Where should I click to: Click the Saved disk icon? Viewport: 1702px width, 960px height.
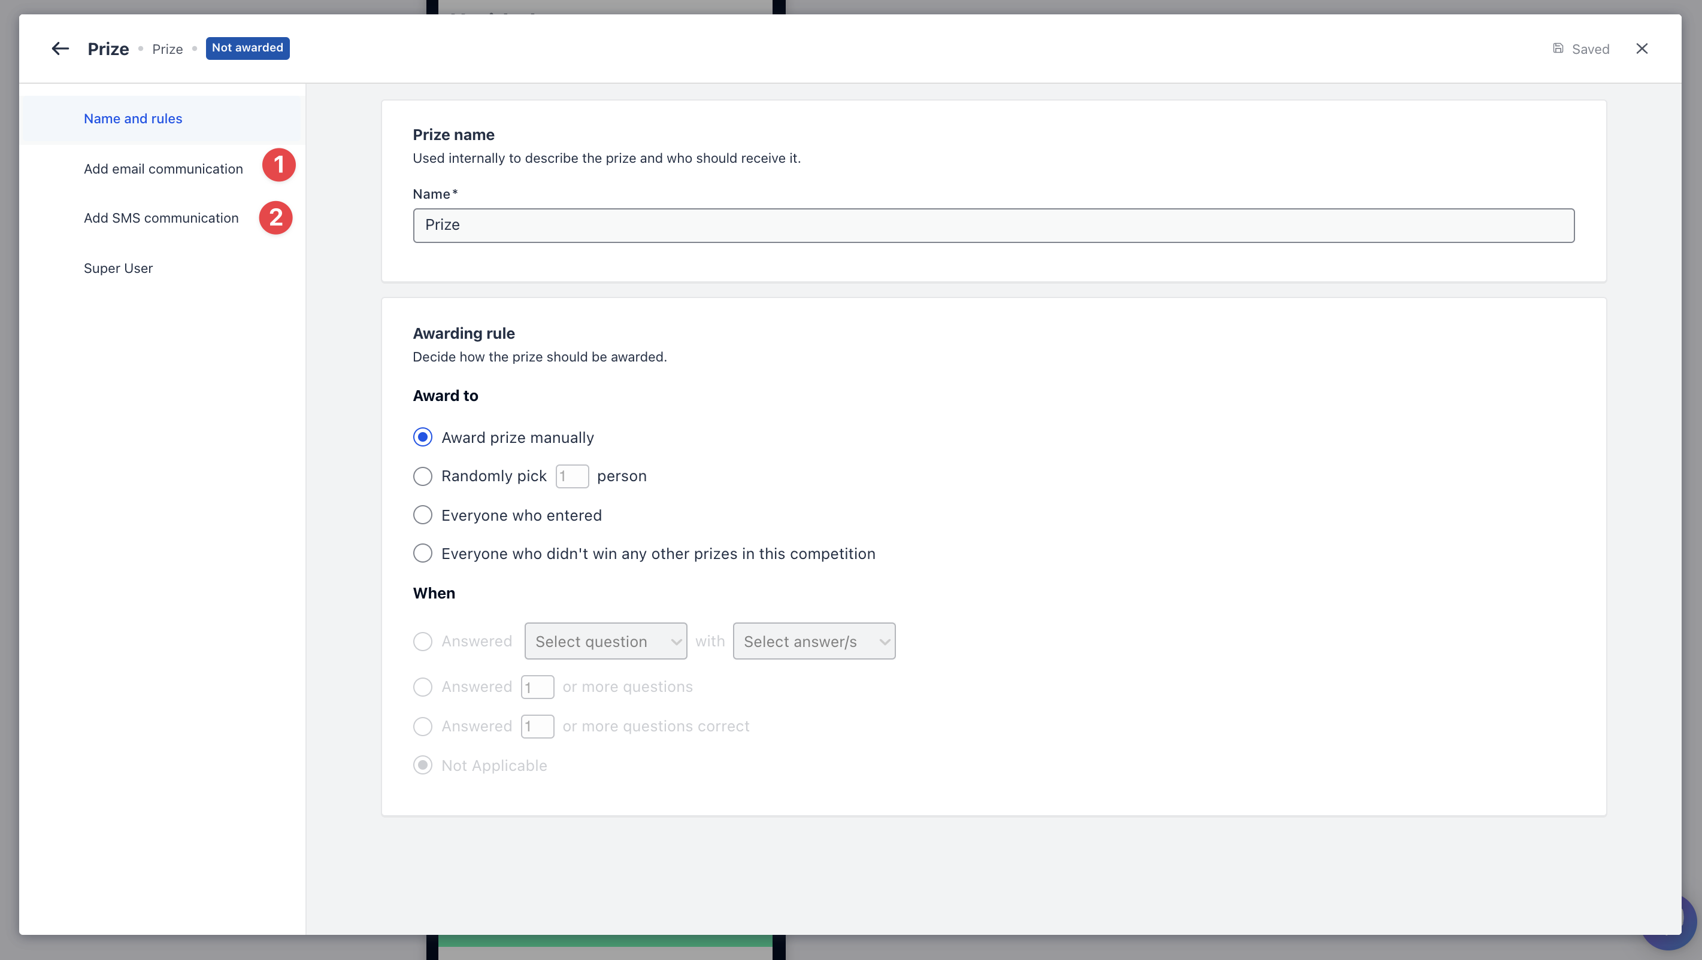(x=1558, y=48)
